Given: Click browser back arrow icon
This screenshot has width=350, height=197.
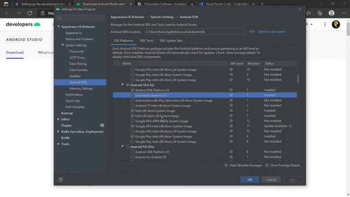Looking at the screenshot, I should [x=7, y=13].
